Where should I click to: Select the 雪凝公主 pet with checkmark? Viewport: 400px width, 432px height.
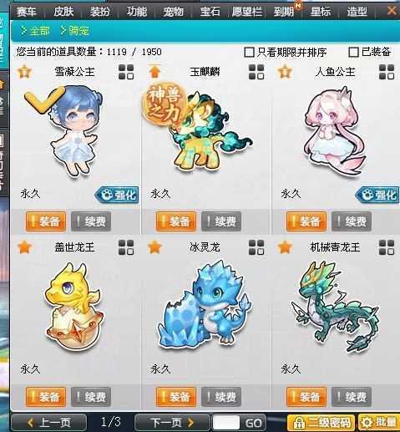tap(73, 131)
